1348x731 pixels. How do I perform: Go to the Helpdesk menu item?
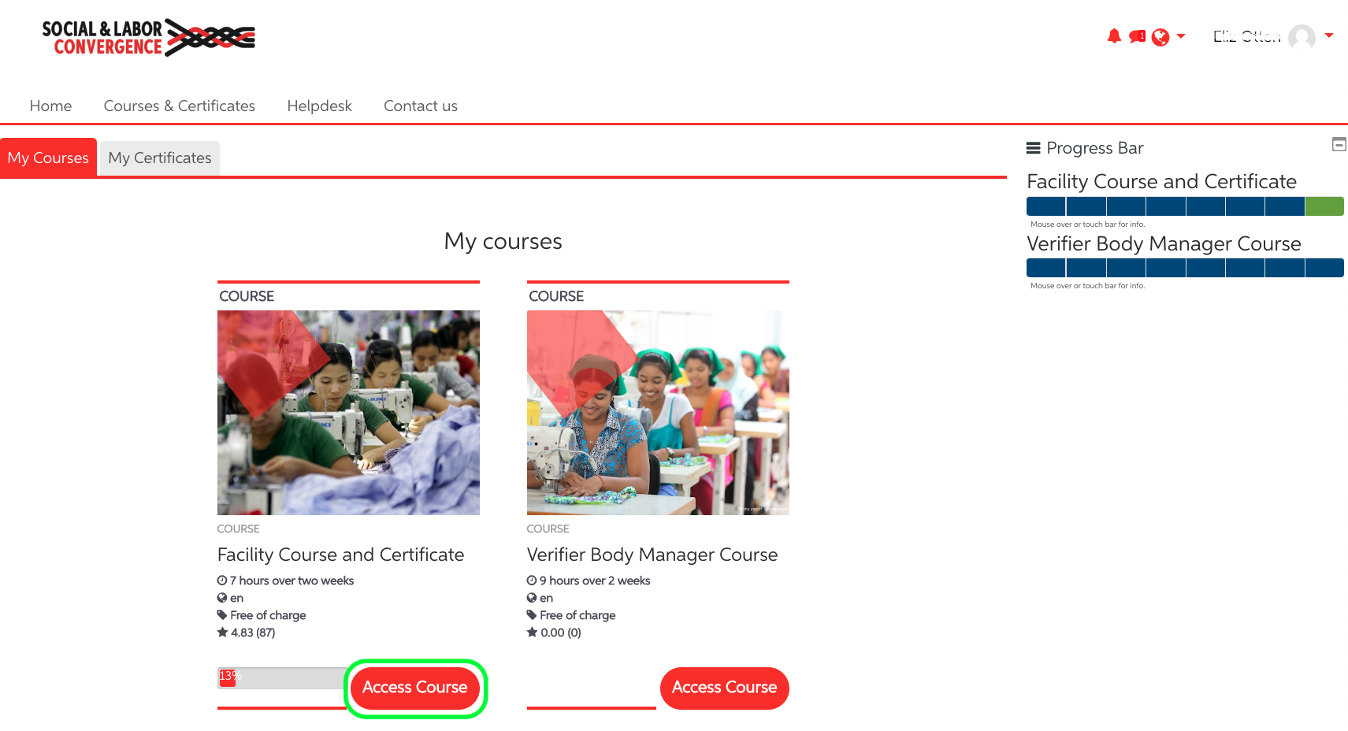tap(319, 106)
